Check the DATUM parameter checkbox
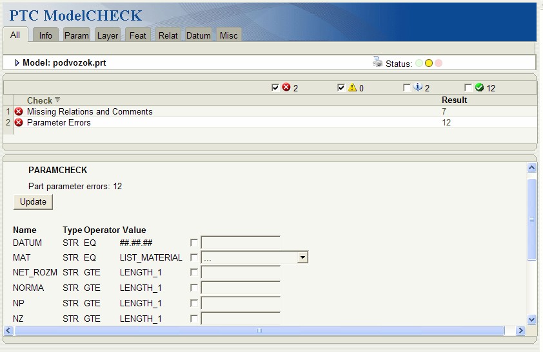Image resolution: width=543 pixels, height=352 pixels. tap(194, 243)
